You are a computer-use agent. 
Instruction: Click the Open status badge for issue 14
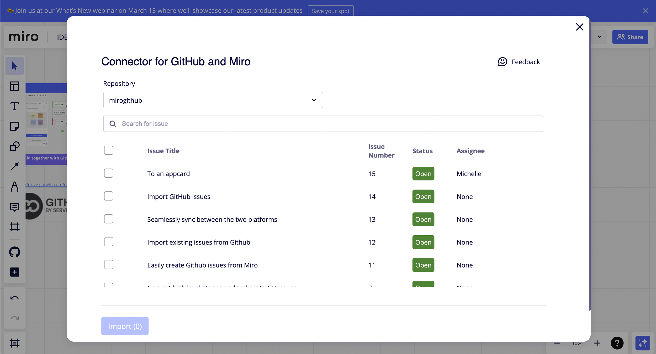[x=423, y=196]
